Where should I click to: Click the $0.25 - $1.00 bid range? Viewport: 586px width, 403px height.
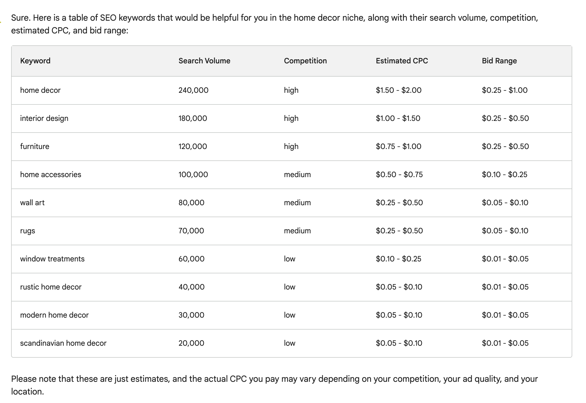coord(505,90)
